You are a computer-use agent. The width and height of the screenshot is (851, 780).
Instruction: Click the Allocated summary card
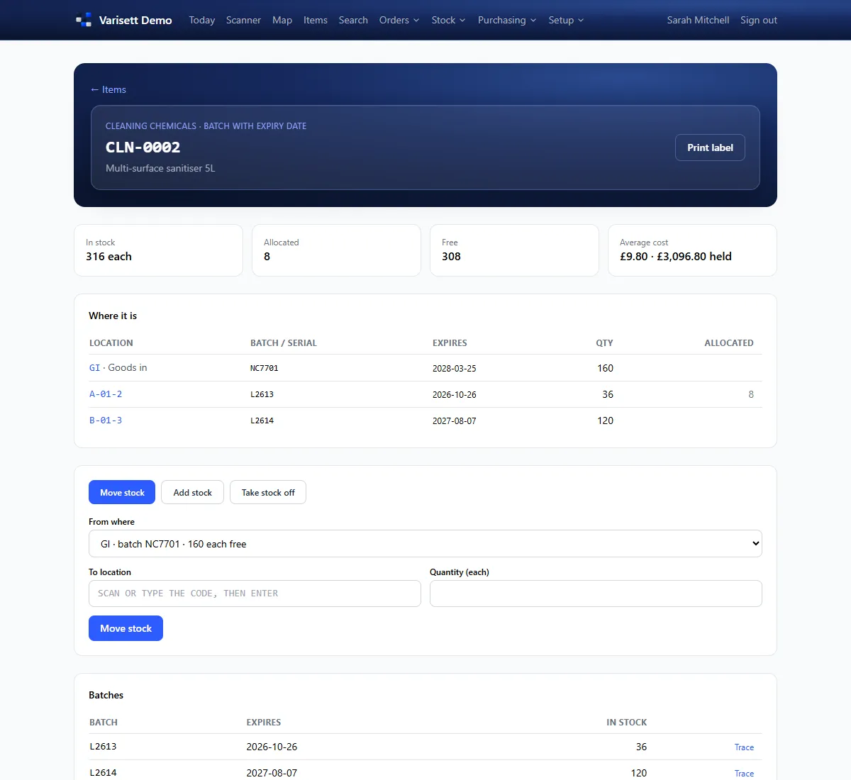(x=336, y=250)
